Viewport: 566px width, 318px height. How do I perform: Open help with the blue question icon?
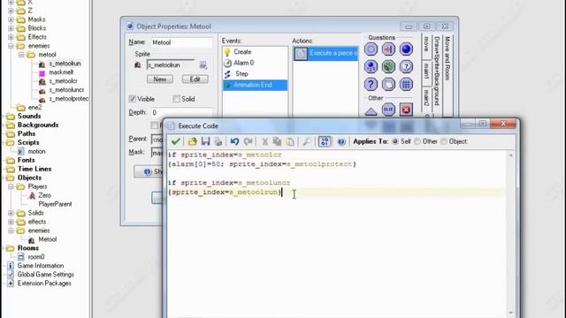tap(341, 141)
